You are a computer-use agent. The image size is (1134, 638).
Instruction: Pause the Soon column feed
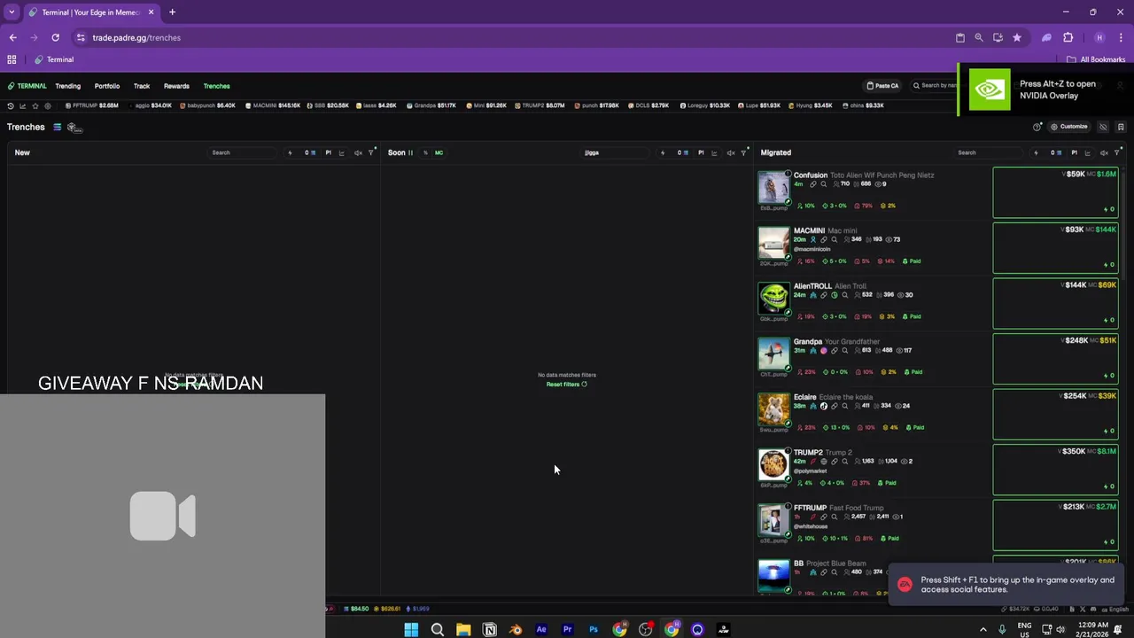[410, 152]
